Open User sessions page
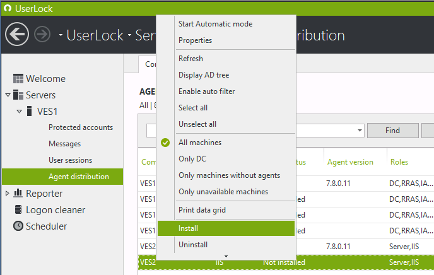434x275 pixels. tap(70, 160)
